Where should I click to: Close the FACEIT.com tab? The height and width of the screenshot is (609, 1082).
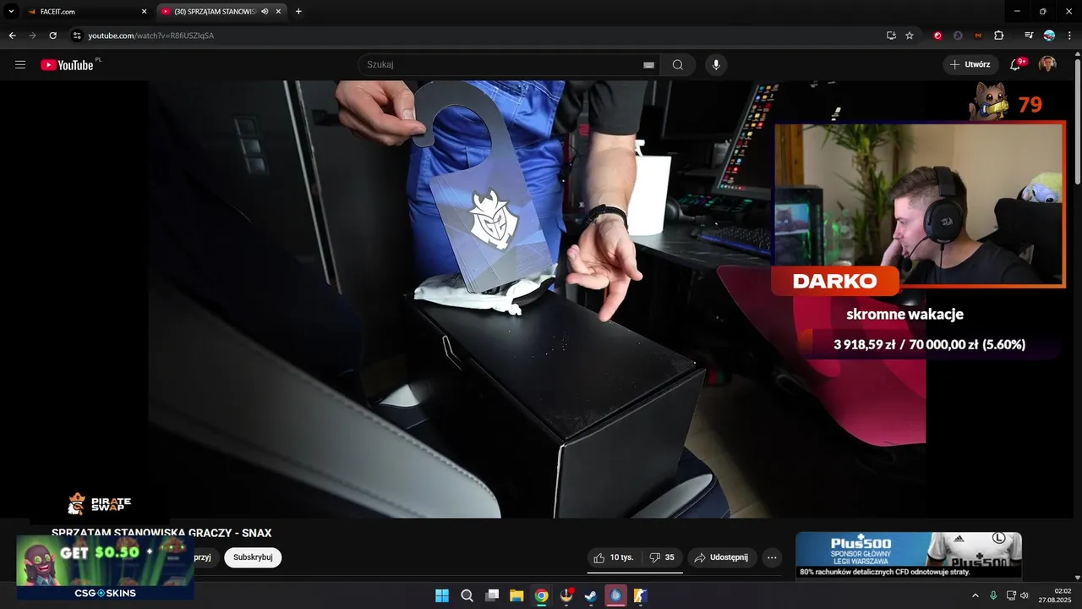(144, 12)
